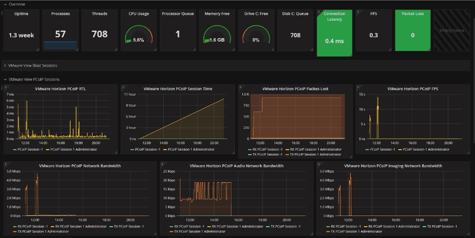Click the Processes sparkline bar under 57
Viewport: 475px width, 238px height.
pyautogui.click(x=61, y=46)
